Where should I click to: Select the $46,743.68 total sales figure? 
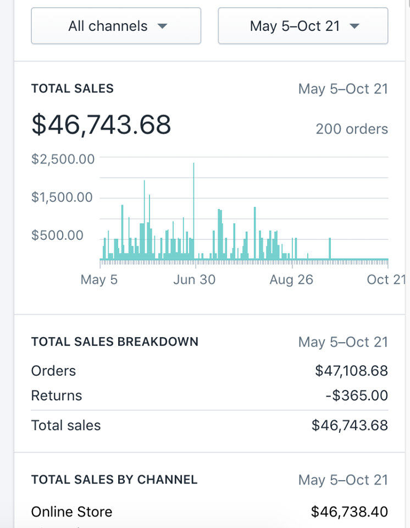pos(101,125)
